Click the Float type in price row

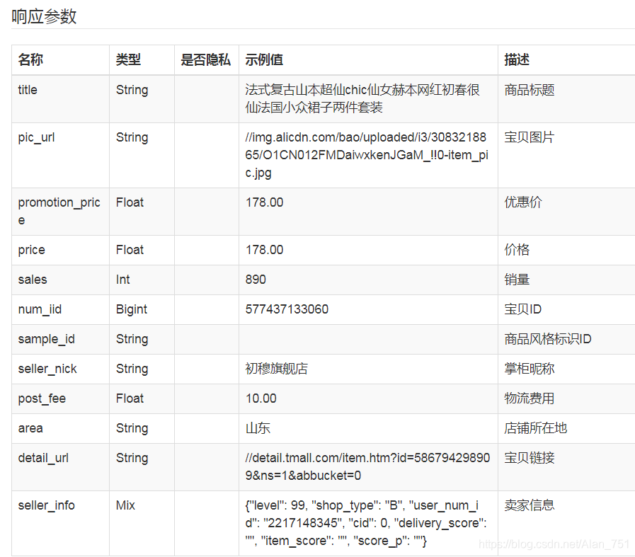tap(130, 250)
